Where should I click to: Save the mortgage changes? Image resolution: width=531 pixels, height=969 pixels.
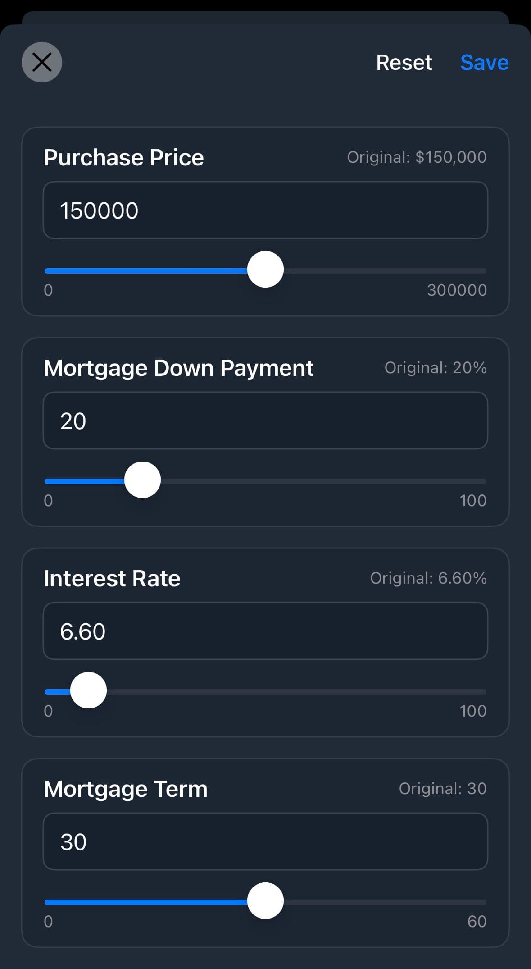tap(484, 62)
